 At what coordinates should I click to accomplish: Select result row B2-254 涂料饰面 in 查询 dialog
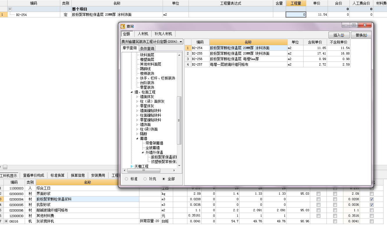pos(267,48)
